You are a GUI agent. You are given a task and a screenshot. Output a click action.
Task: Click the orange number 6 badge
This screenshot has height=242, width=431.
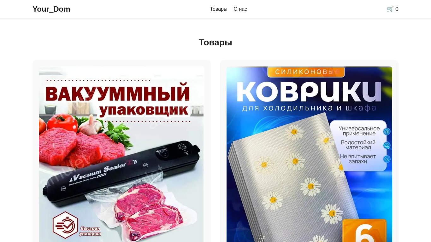(x=364, y=231)
